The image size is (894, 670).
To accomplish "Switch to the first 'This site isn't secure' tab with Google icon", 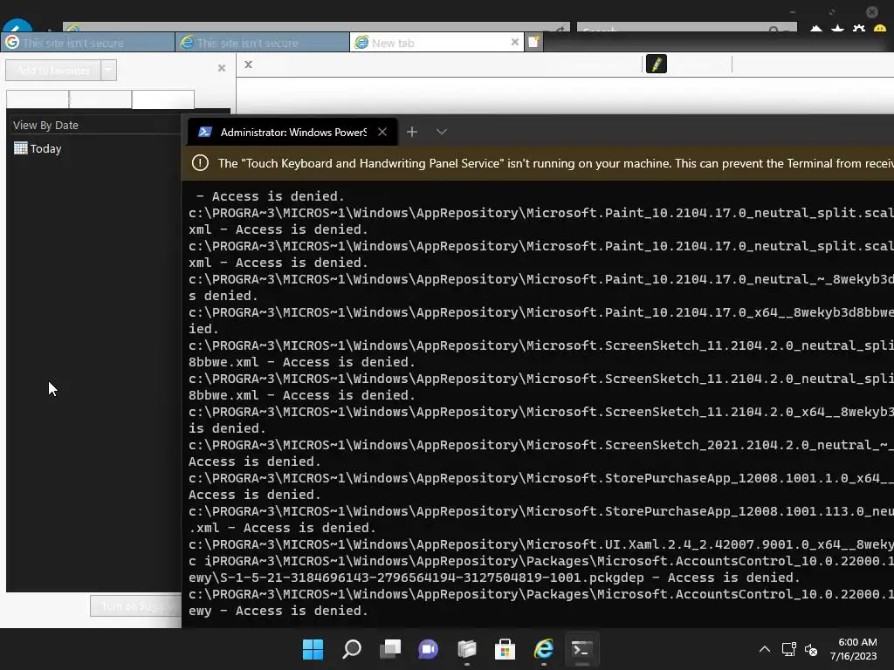I will coord(88,43).
